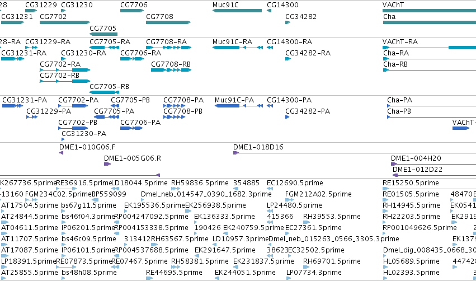476x281 pixels.
Task: Select the CG7705-RB transcript glyph
Action: pyautogui.click(x=105, y=92)
